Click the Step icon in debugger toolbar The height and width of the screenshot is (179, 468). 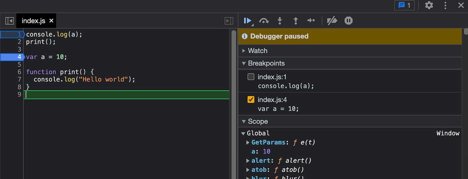click(x=311, y=21)
